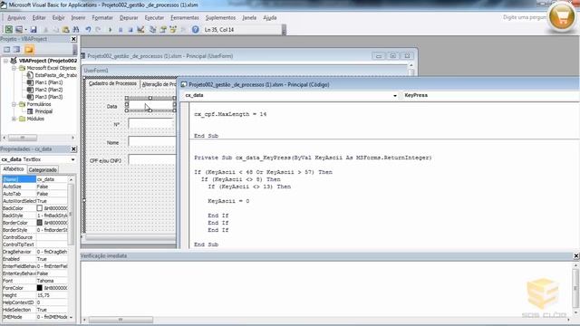The width and height of the screenshot is (580, 326).
Task: Click BorderColor property color swatch
Action: 40,223
